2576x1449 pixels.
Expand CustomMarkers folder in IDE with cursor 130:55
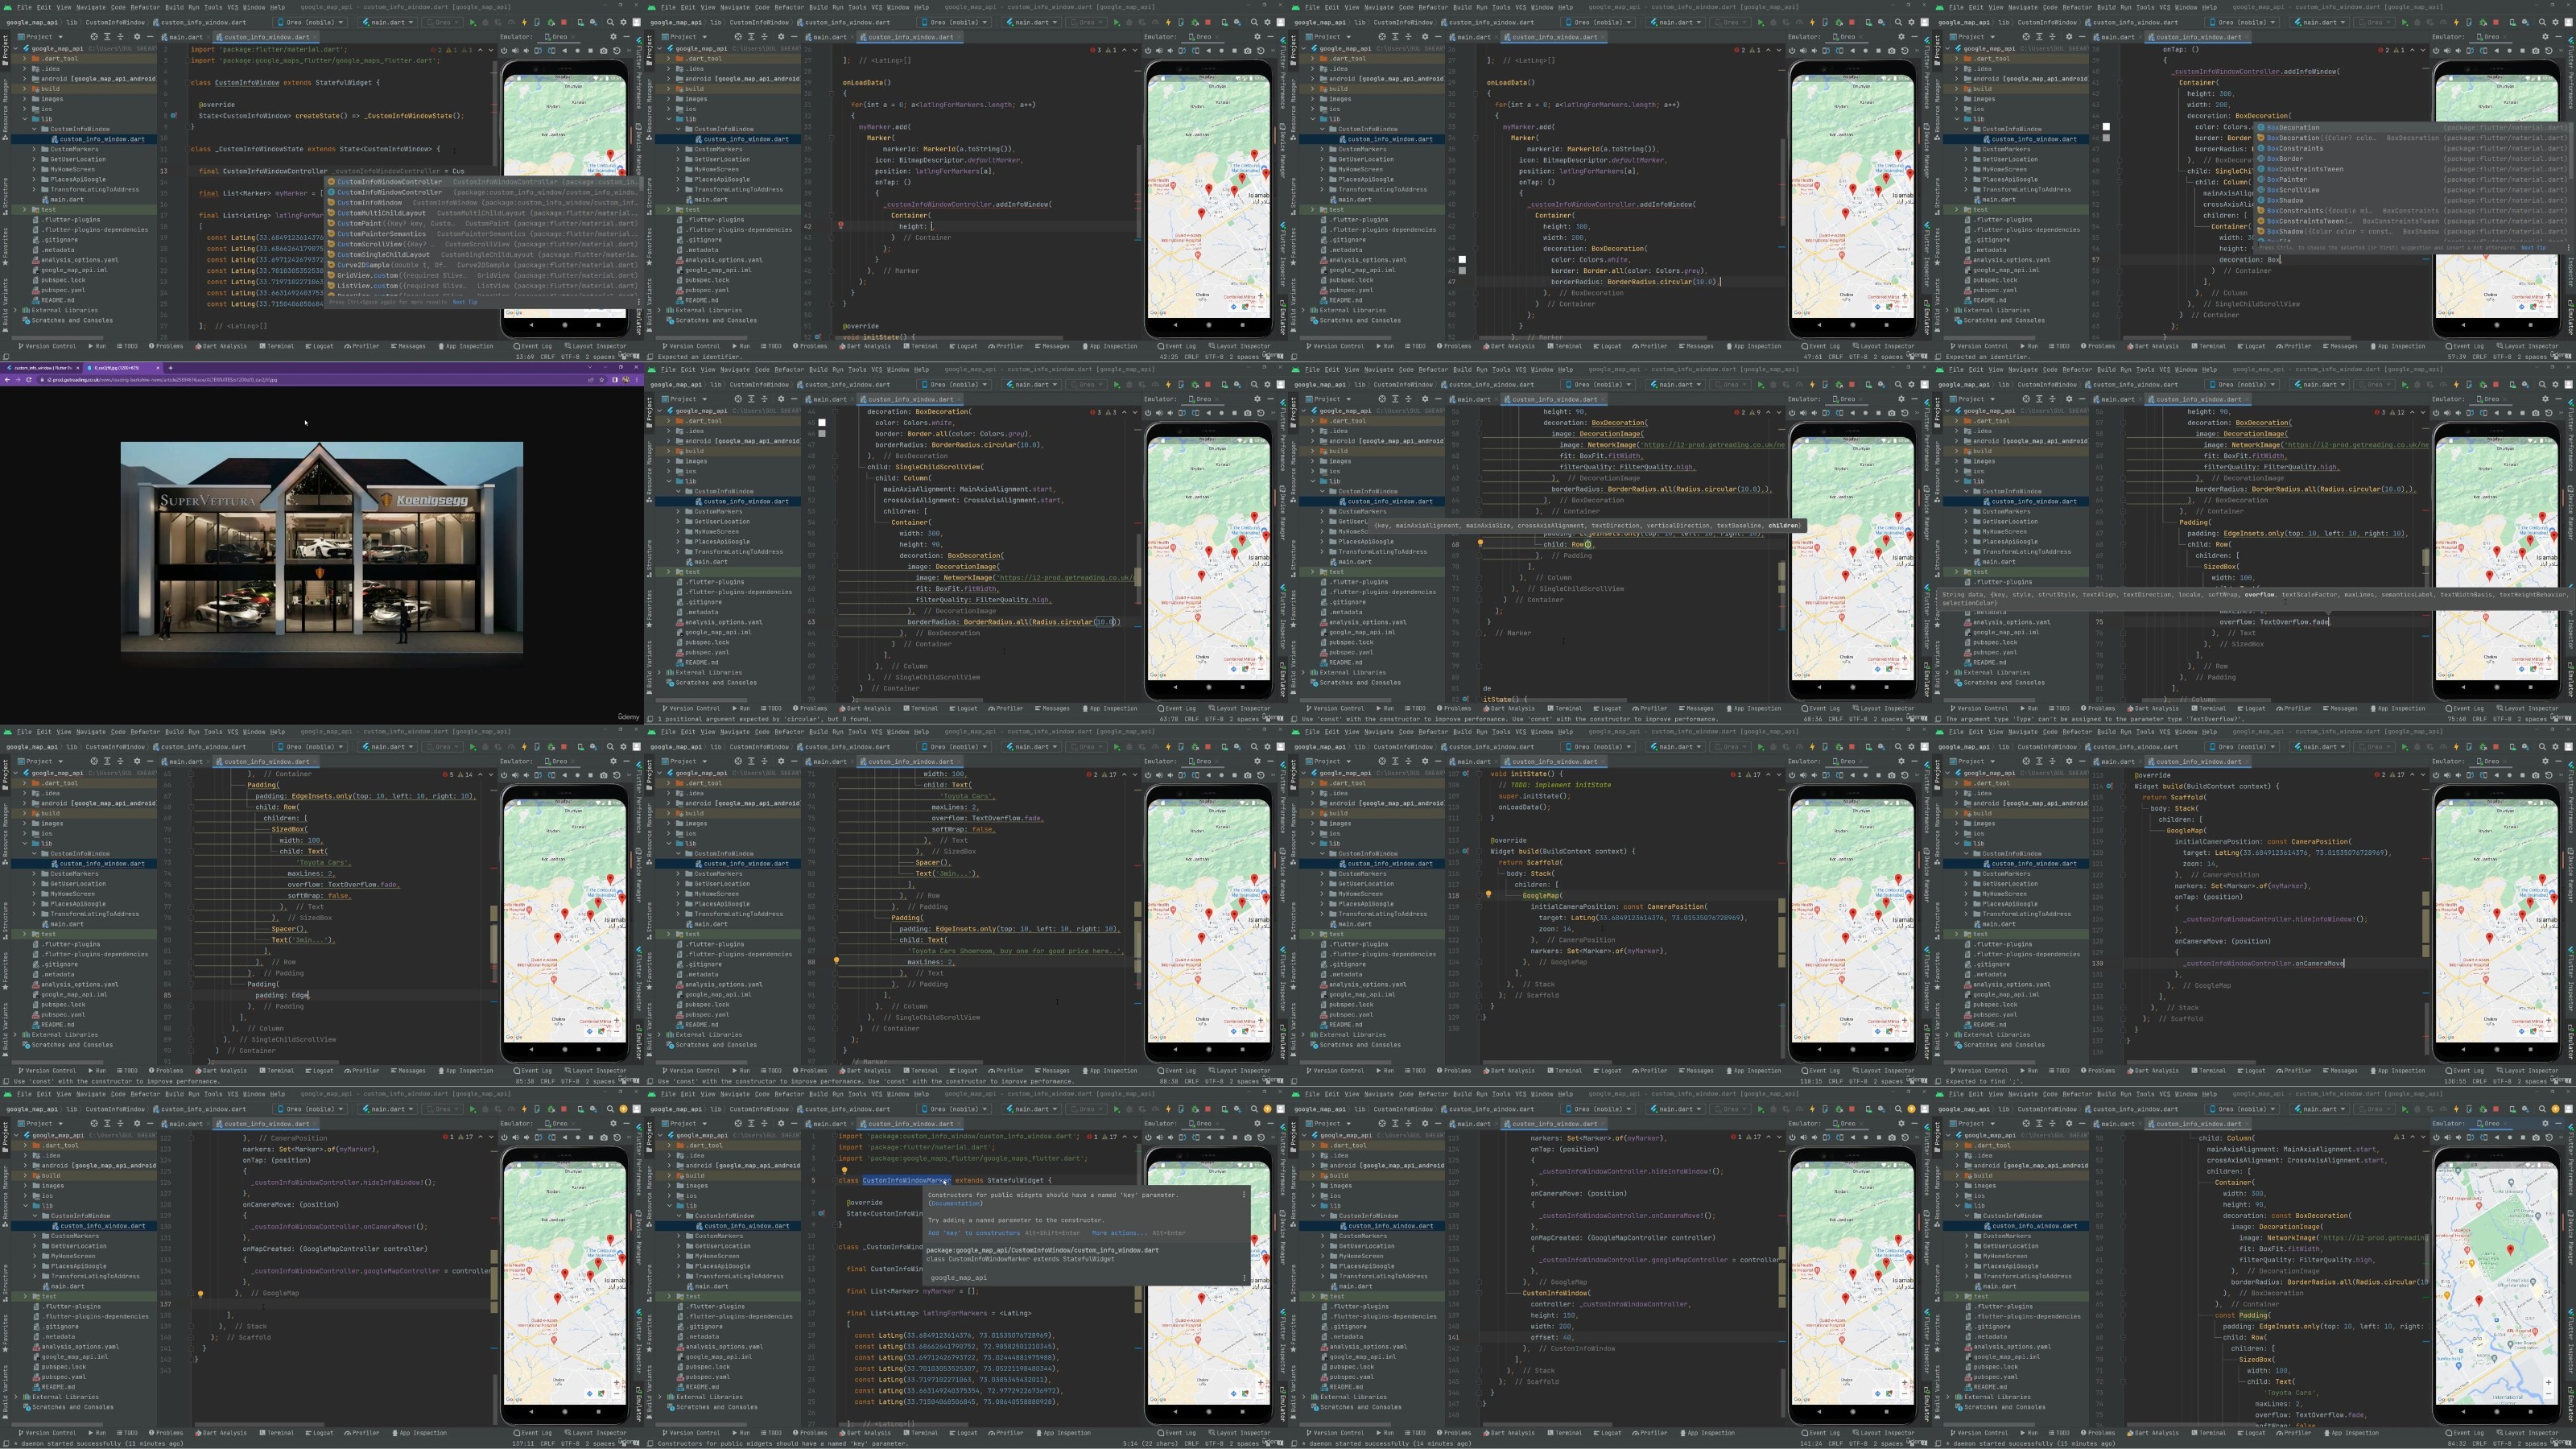pyautogui.click(x=1967, y=873)
